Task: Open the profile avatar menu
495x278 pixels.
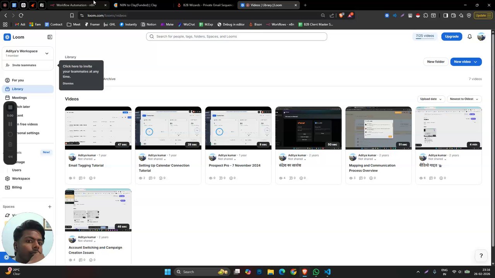Action: pos(481,37)
